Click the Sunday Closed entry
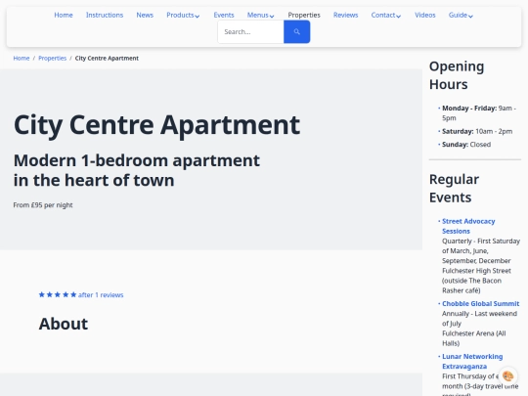528x396 pixels. coord(466,145)
